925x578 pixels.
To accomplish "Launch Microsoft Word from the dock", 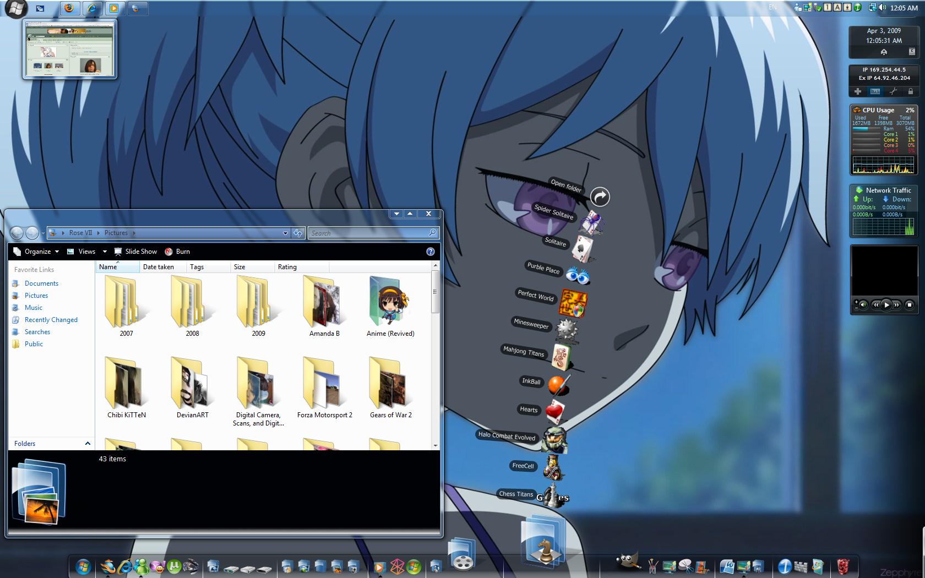I will [727, 566].
